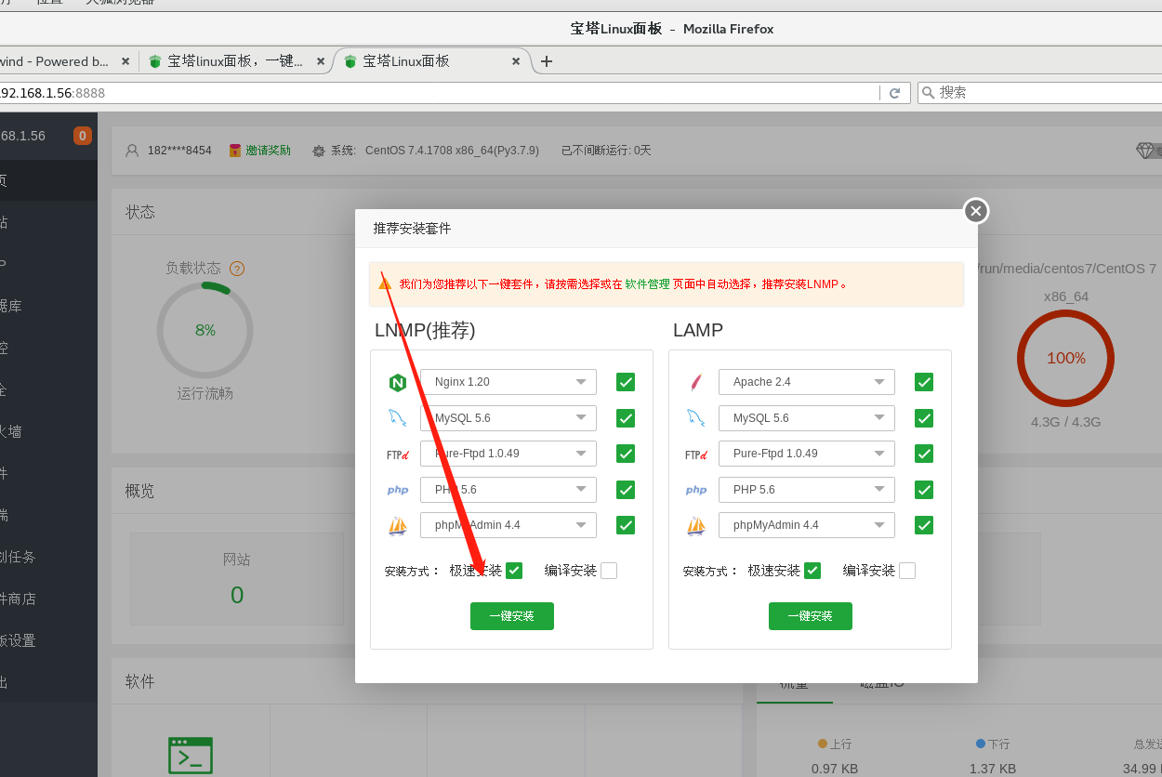The width and height of the screenshot is (1162, 777).
Task: Click 一键安装 button for LAMP
Action: pos(811,616)
